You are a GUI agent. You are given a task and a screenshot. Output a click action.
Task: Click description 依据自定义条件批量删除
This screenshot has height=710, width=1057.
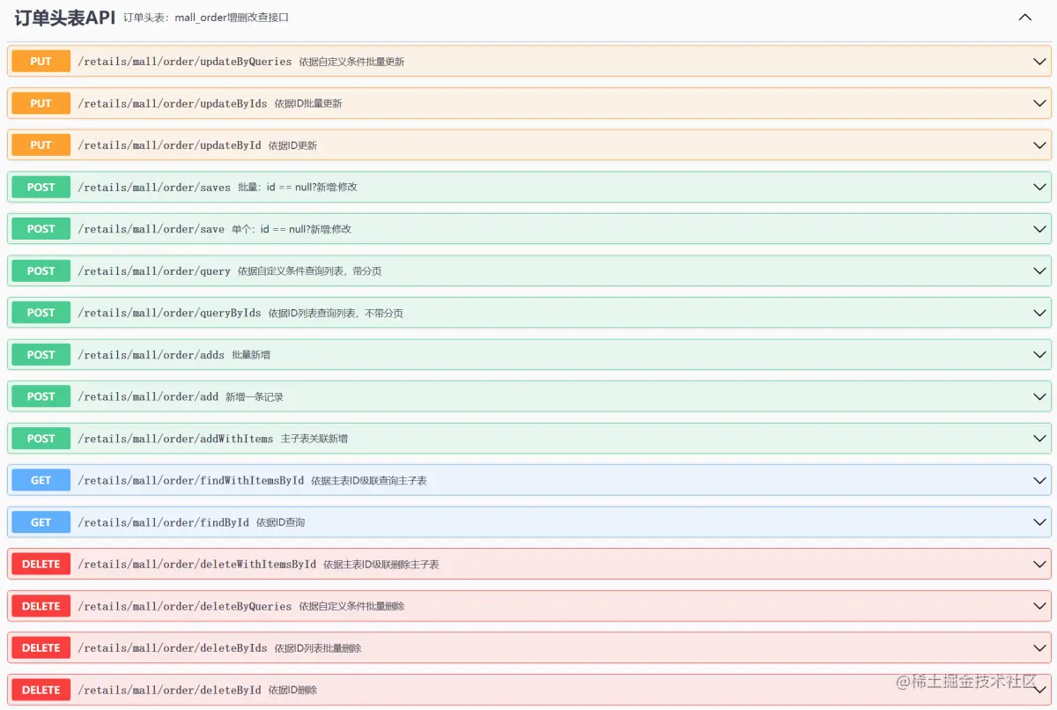(351, 606)
